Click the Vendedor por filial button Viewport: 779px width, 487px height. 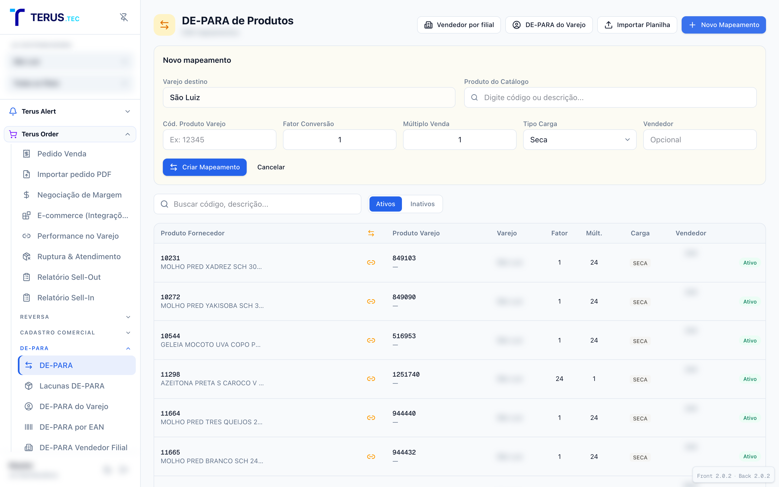[x=459, y=25]
